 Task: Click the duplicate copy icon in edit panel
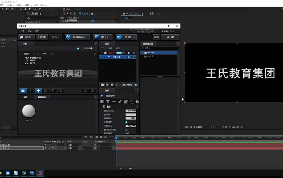tap(132, 101)
